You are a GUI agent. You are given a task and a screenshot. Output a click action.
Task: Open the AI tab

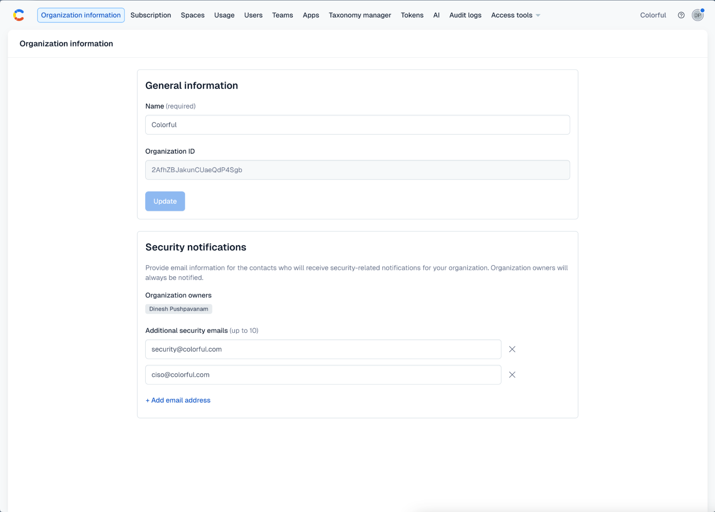(436, 15)
